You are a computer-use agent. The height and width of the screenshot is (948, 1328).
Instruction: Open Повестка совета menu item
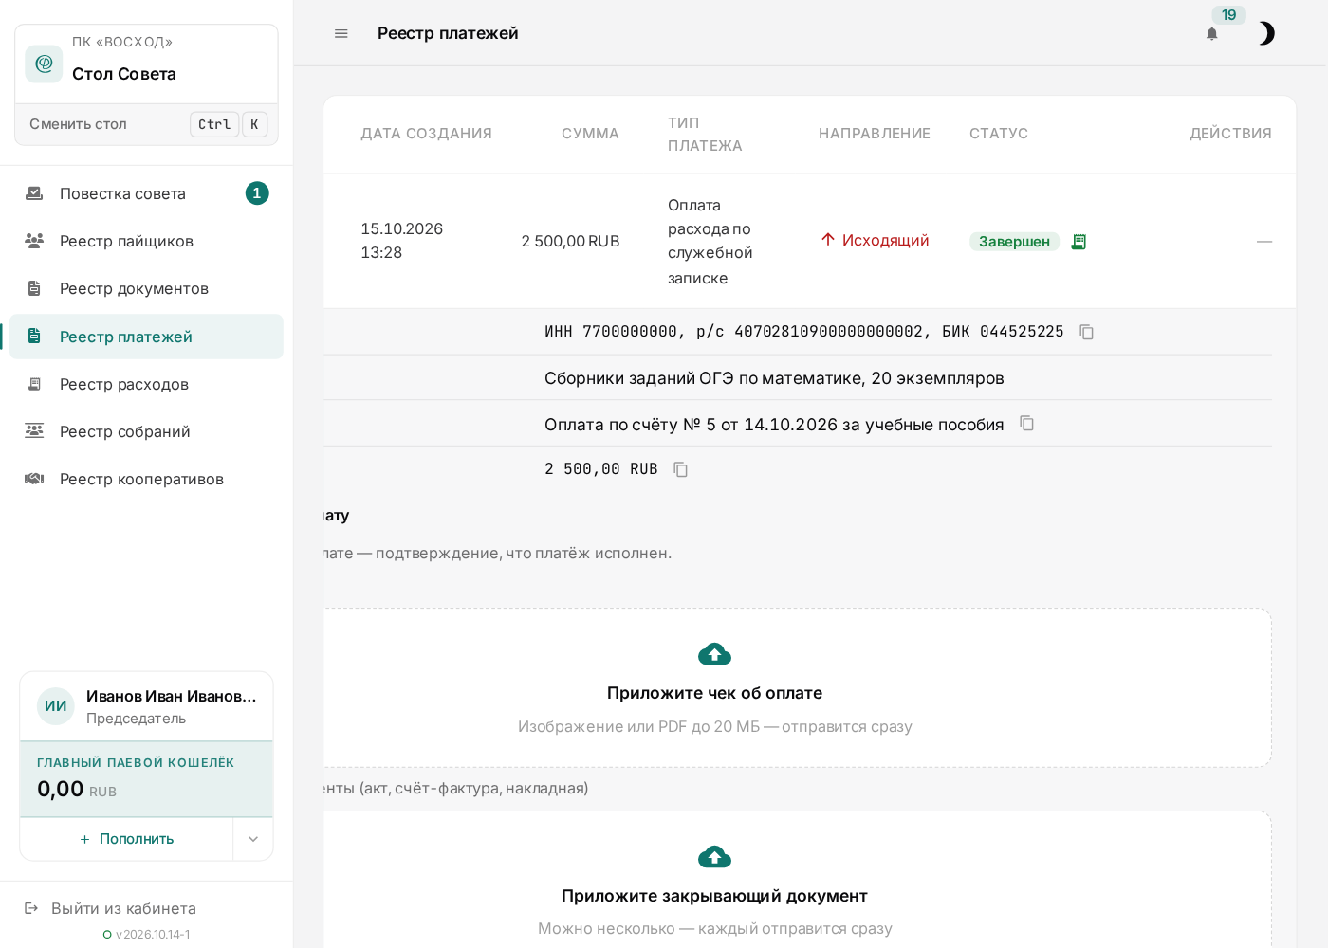147,193
